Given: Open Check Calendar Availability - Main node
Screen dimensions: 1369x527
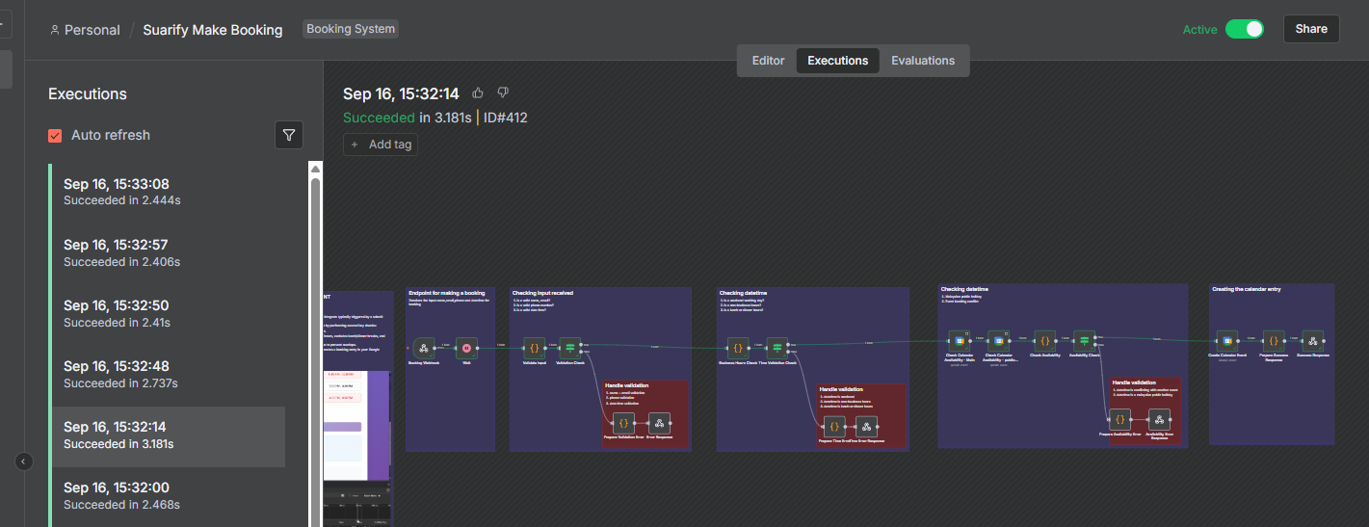Looking at the screenshot, I should (x=959, y=340).
